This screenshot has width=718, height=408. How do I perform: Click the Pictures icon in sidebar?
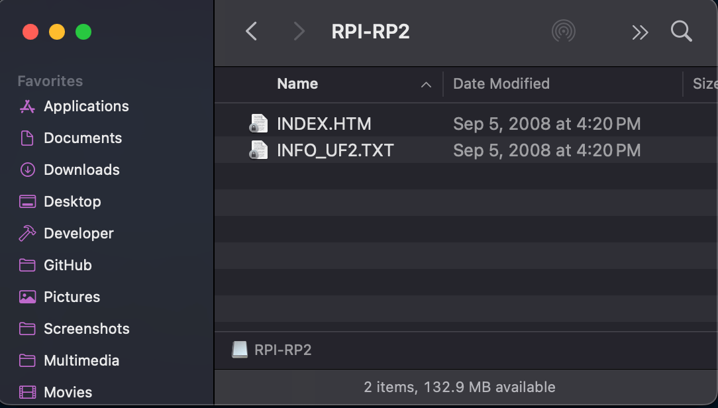[x=27, y=297]
